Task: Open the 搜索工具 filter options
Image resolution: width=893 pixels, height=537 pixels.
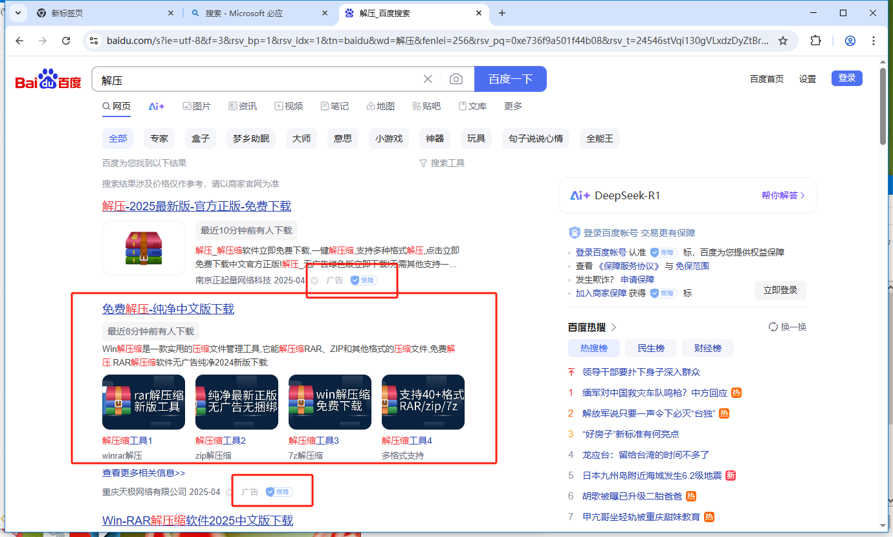Action: tap(442, 163)
